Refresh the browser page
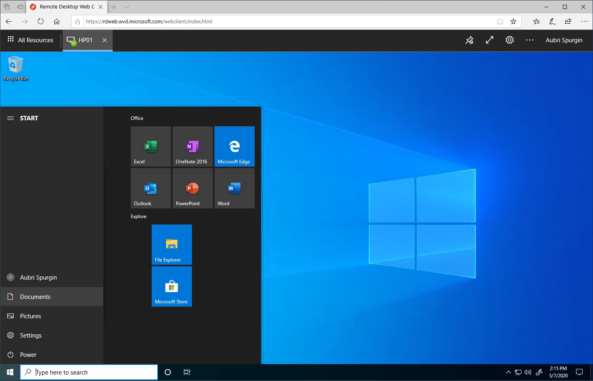 41,22
